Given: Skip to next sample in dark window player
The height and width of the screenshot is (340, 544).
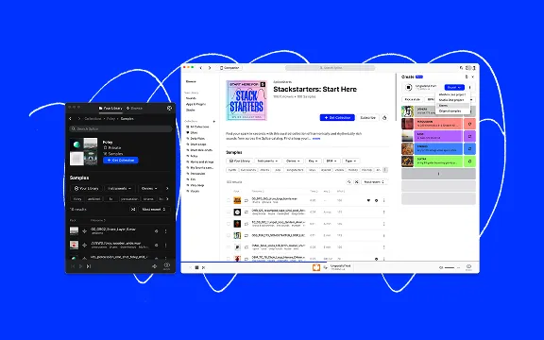Looking at the screenshot, I should pyautogui.click(x=89, y=266).
